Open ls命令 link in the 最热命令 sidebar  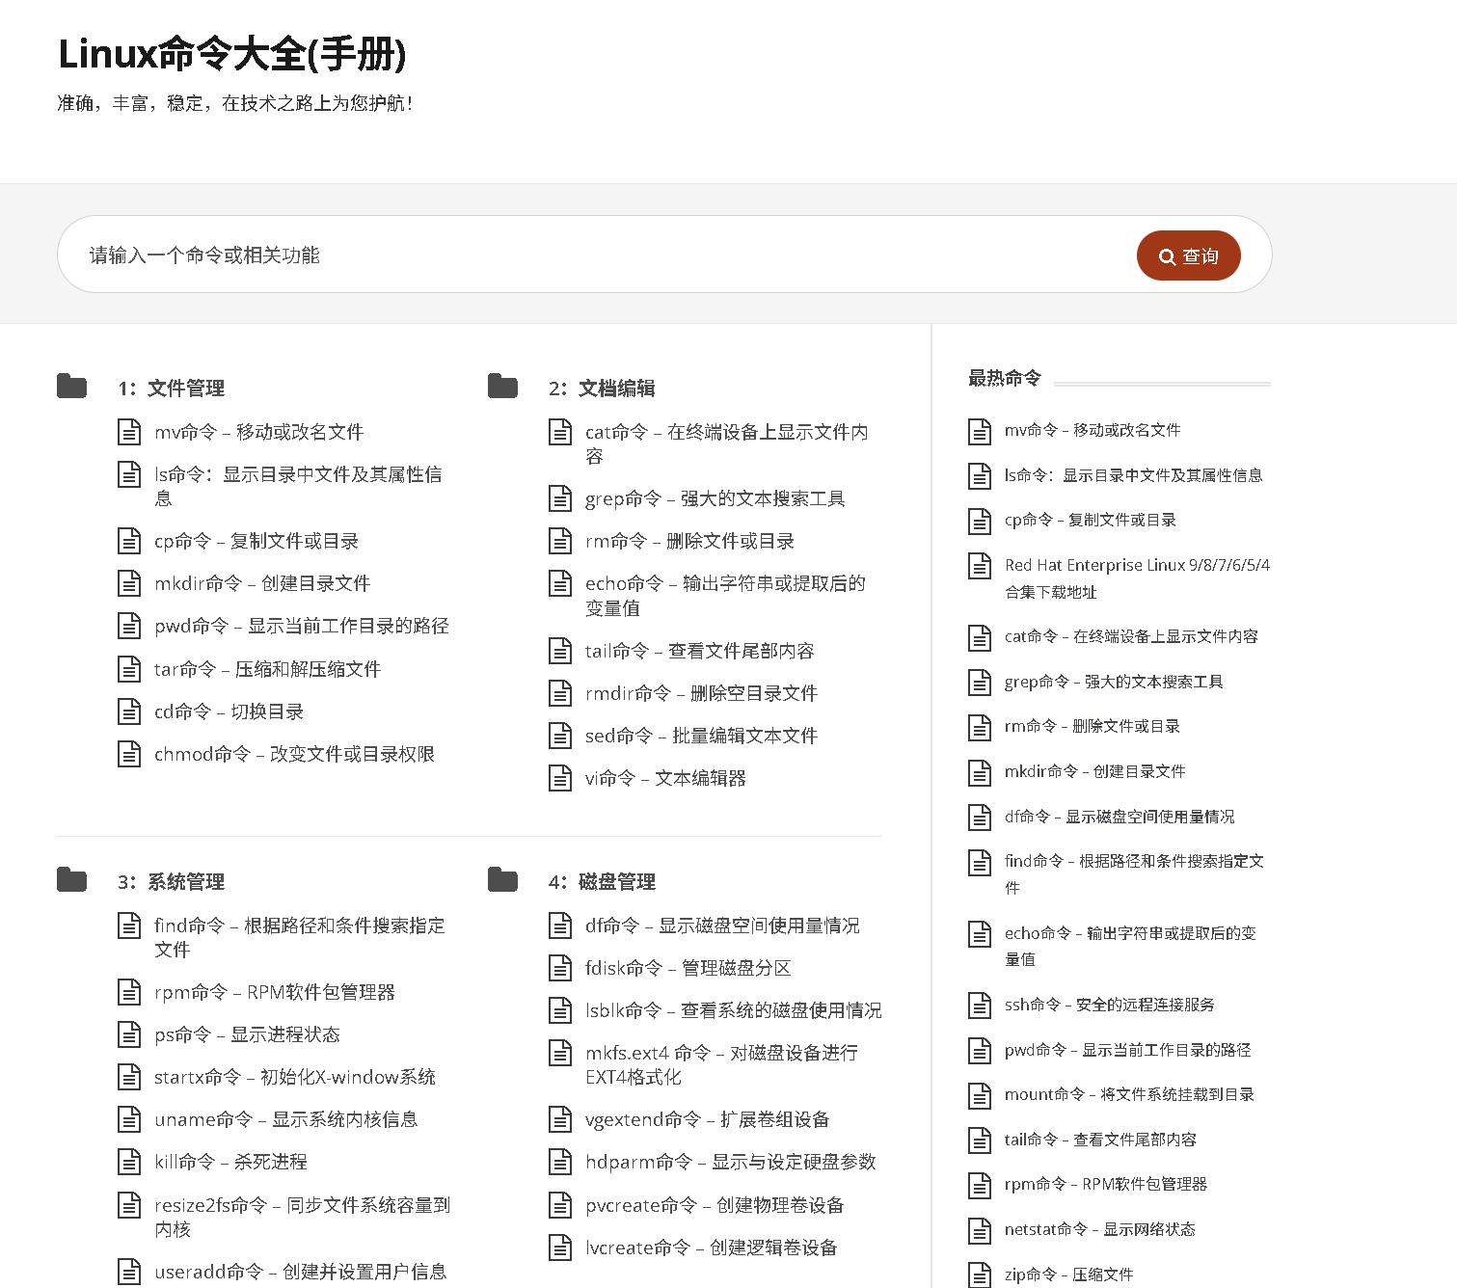pos(1134,475)
